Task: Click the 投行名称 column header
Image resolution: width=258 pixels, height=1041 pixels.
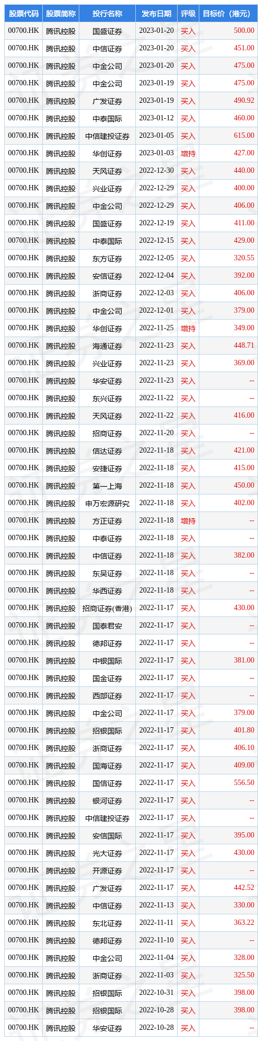Action: tap(107, 13)
